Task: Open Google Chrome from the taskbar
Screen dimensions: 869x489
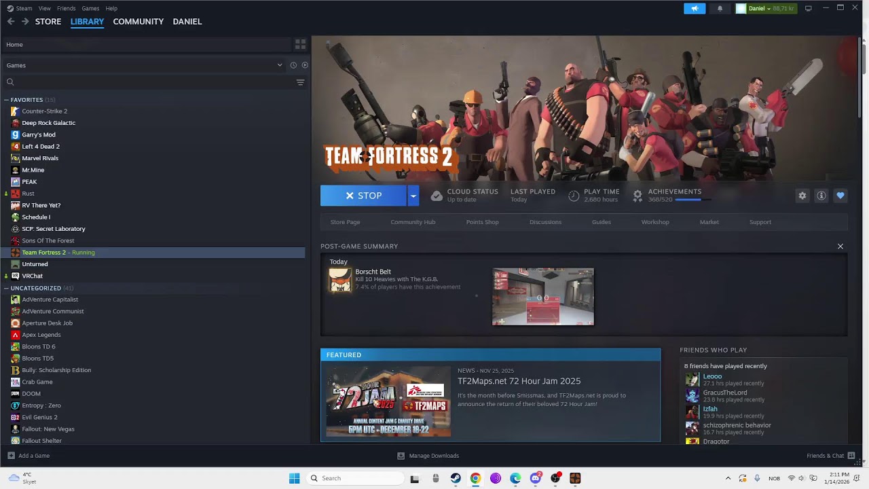Action: (x=475, y=478)
